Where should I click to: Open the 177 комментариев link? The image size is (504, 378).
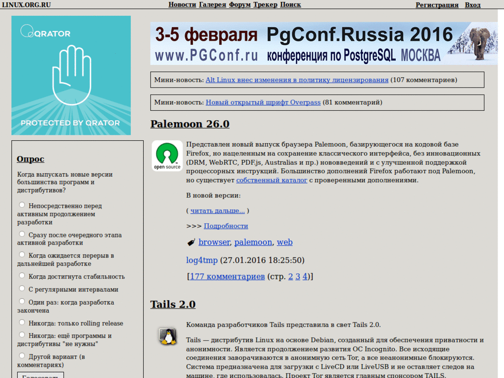[227, 277]
